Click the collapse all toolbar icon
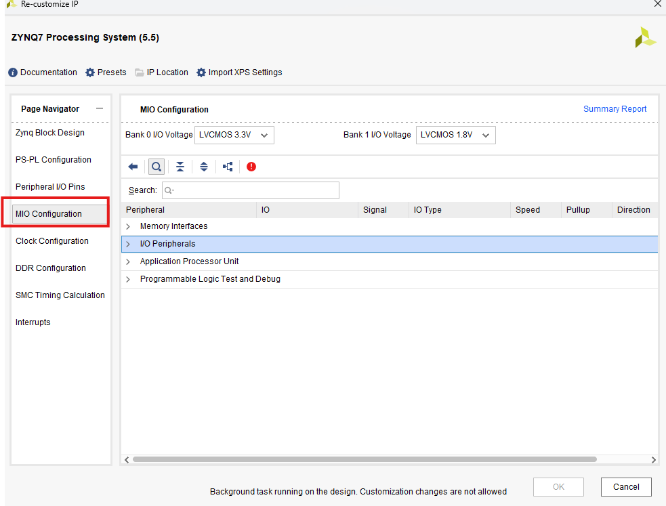 [180, 167]
